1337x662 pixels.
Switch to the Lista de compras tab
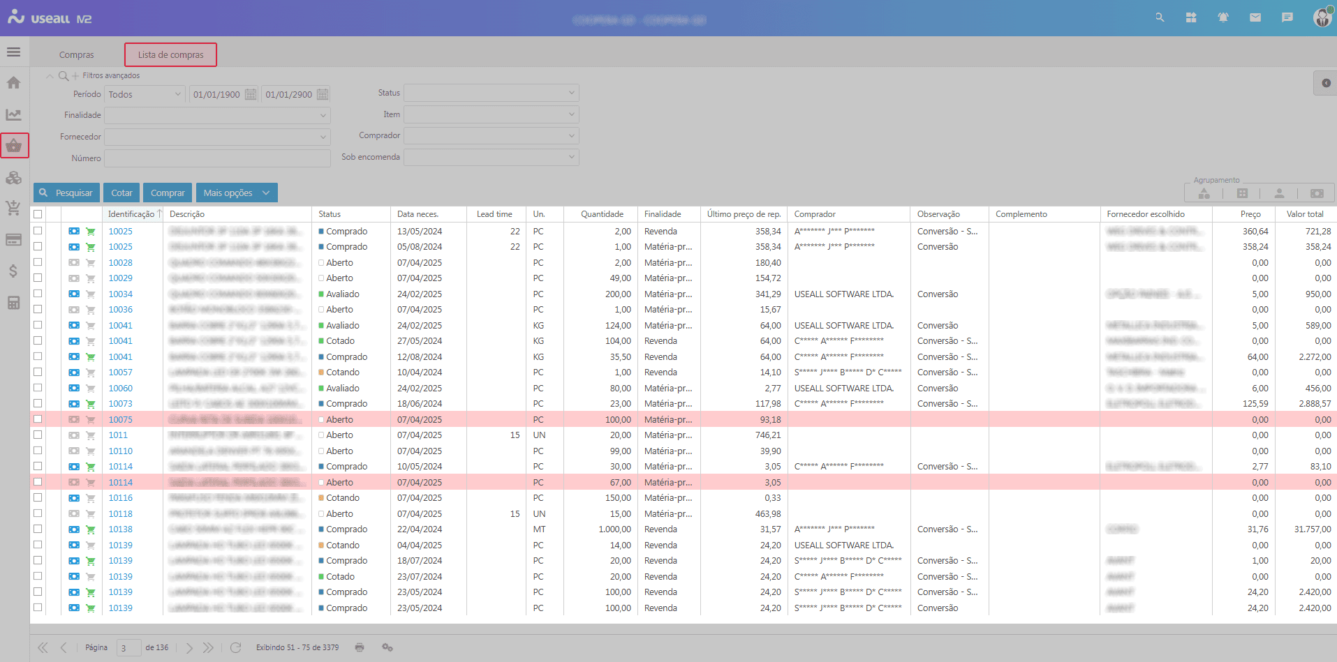click(x=170, y=54)
